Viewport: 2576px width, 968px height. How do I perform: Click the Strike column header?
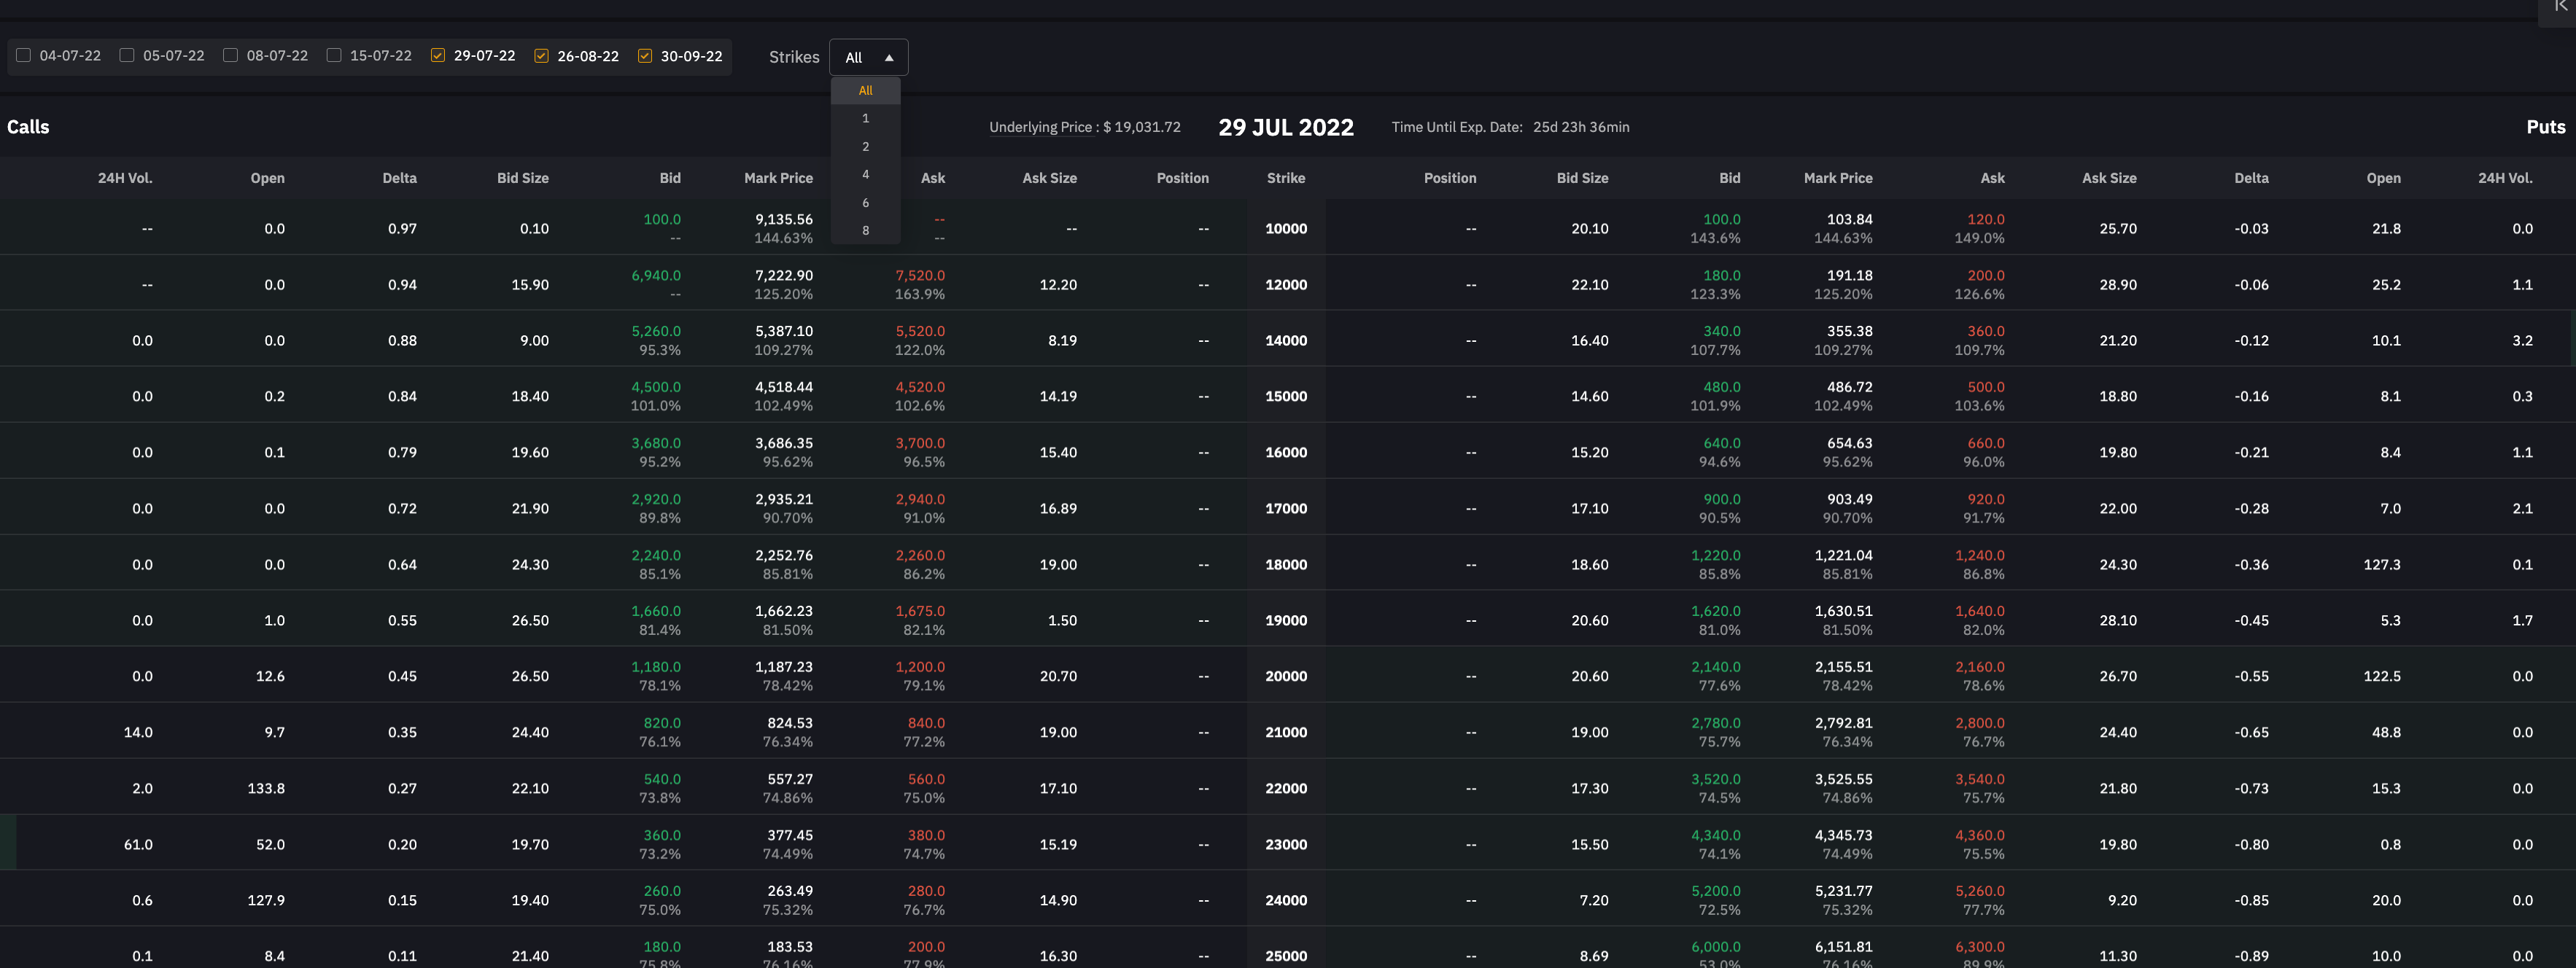(1286, 179)
